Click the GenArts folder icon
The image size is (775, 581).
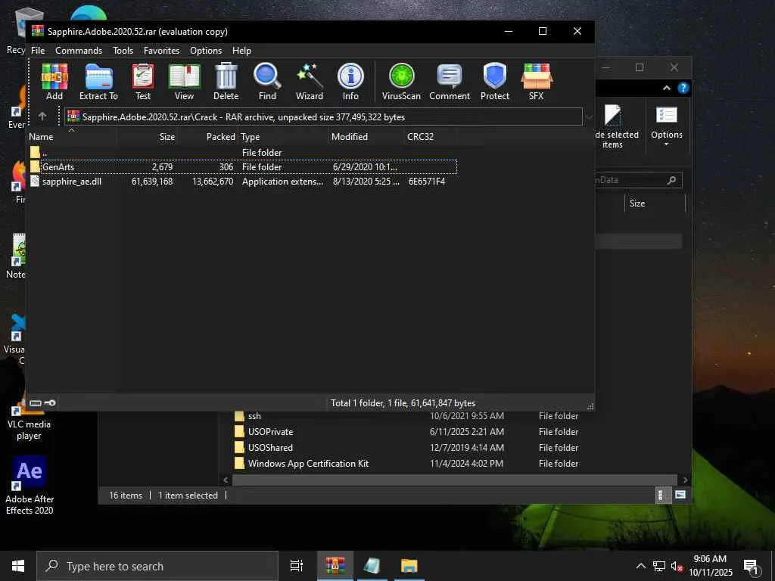pyautogui.click(x=35, y=166)
